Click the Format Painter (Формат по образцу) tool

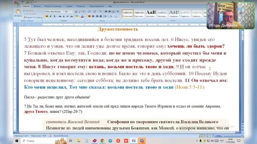[x=33, y=17]
